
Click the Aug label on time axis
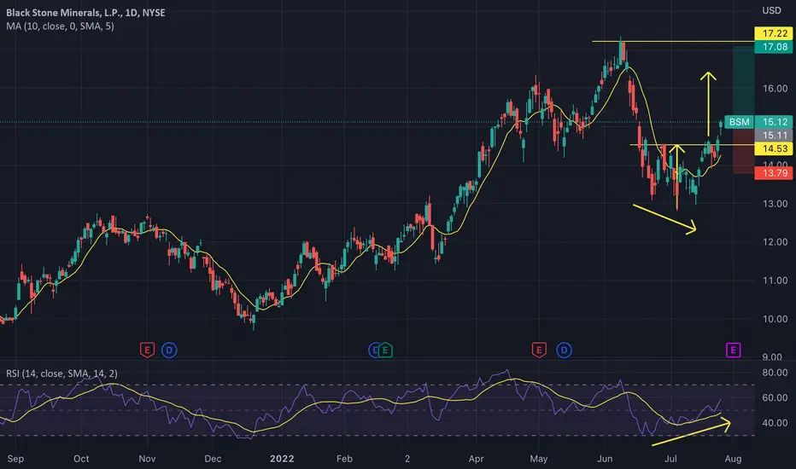click(x=733, y=459)
